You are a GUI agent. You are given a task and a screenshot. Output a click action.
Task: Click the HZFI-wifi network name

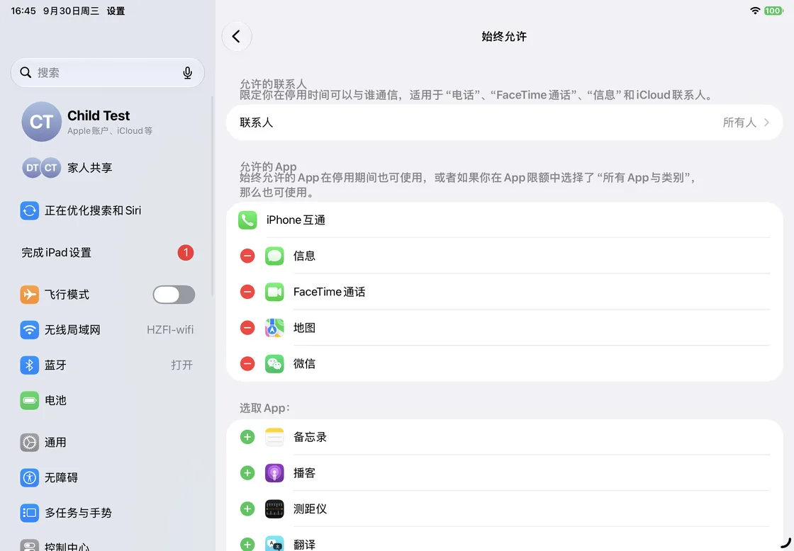pyautogui.click(x=170, y=330)
